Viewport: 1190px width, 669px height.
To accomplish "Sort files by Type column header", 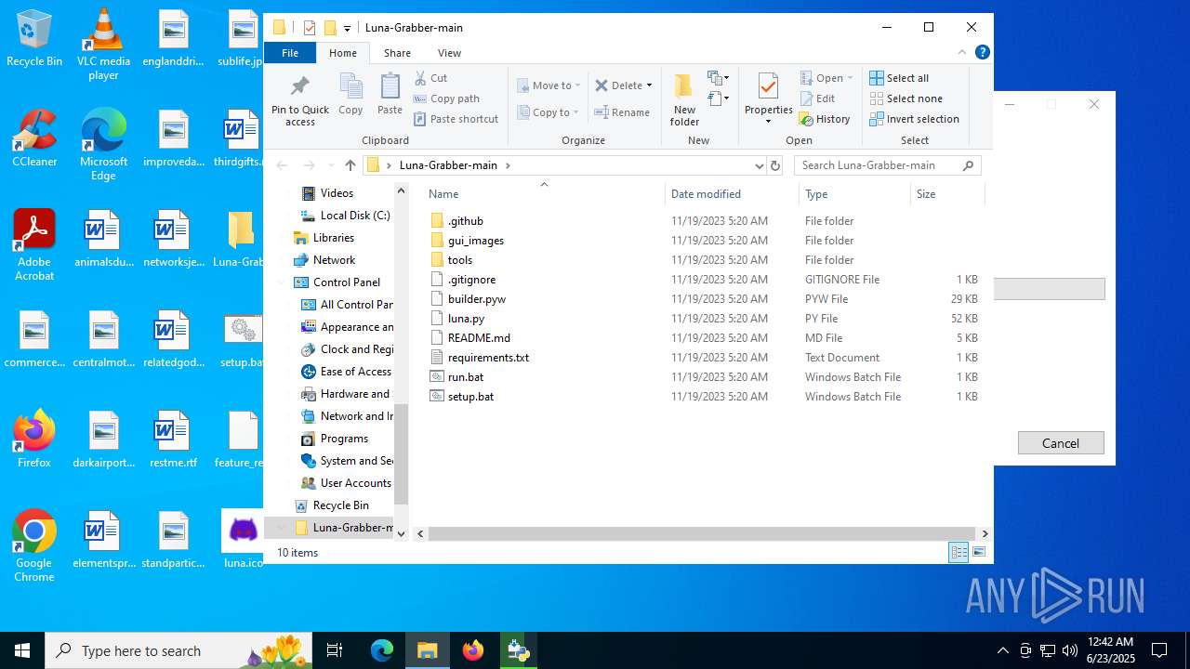I will tap(854, 194).
